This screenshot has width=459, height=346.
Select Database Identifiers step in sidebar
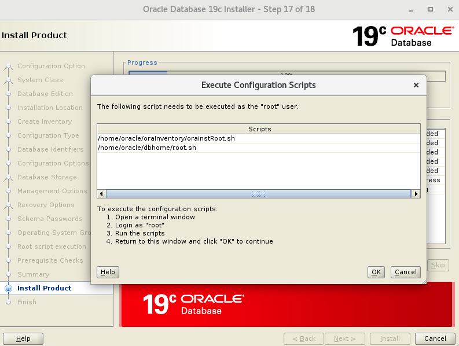click(x=50, y=149)
